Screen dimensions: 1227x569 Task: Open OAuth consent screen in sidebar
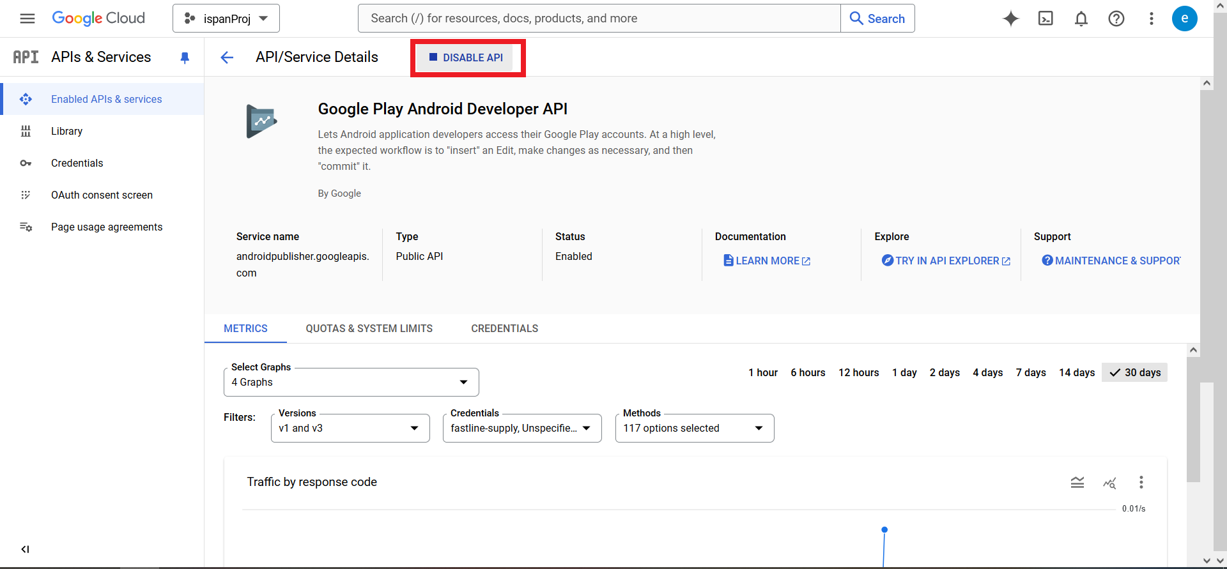click(x=102, y=195)
